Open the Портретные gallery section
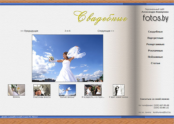The width and height of the screenshot is (174, 124). 155,38
